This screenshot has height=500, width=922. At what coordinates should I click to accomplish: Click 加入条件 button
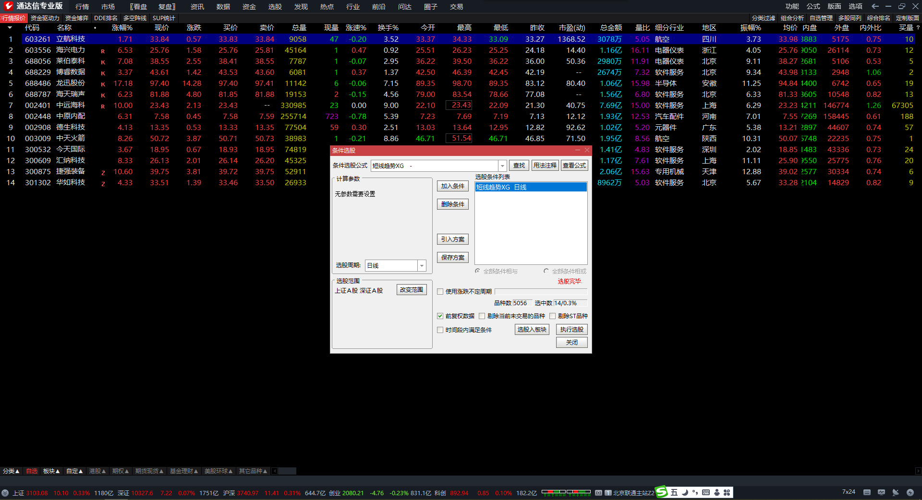pos(453,186)
